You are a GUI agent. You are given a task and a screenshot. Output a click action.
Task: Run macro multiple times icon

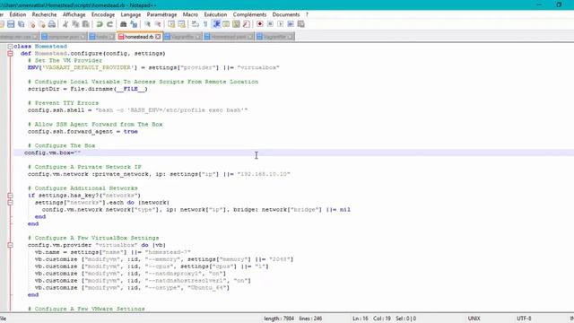pyautogui.click(x=291, y=24)
